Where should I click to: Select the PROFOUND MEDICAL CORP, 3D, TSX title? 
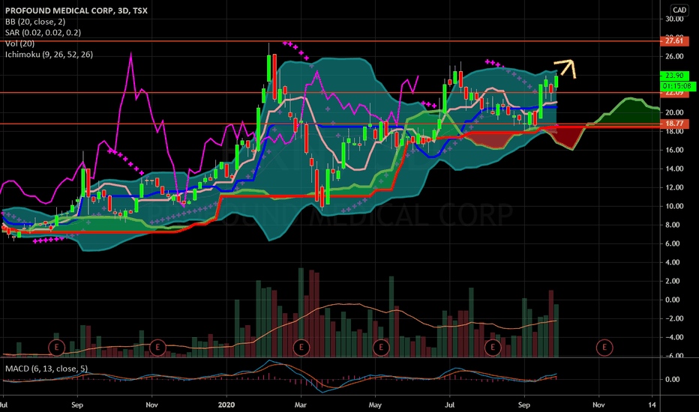pyautogui.click(x=76, y=10)
